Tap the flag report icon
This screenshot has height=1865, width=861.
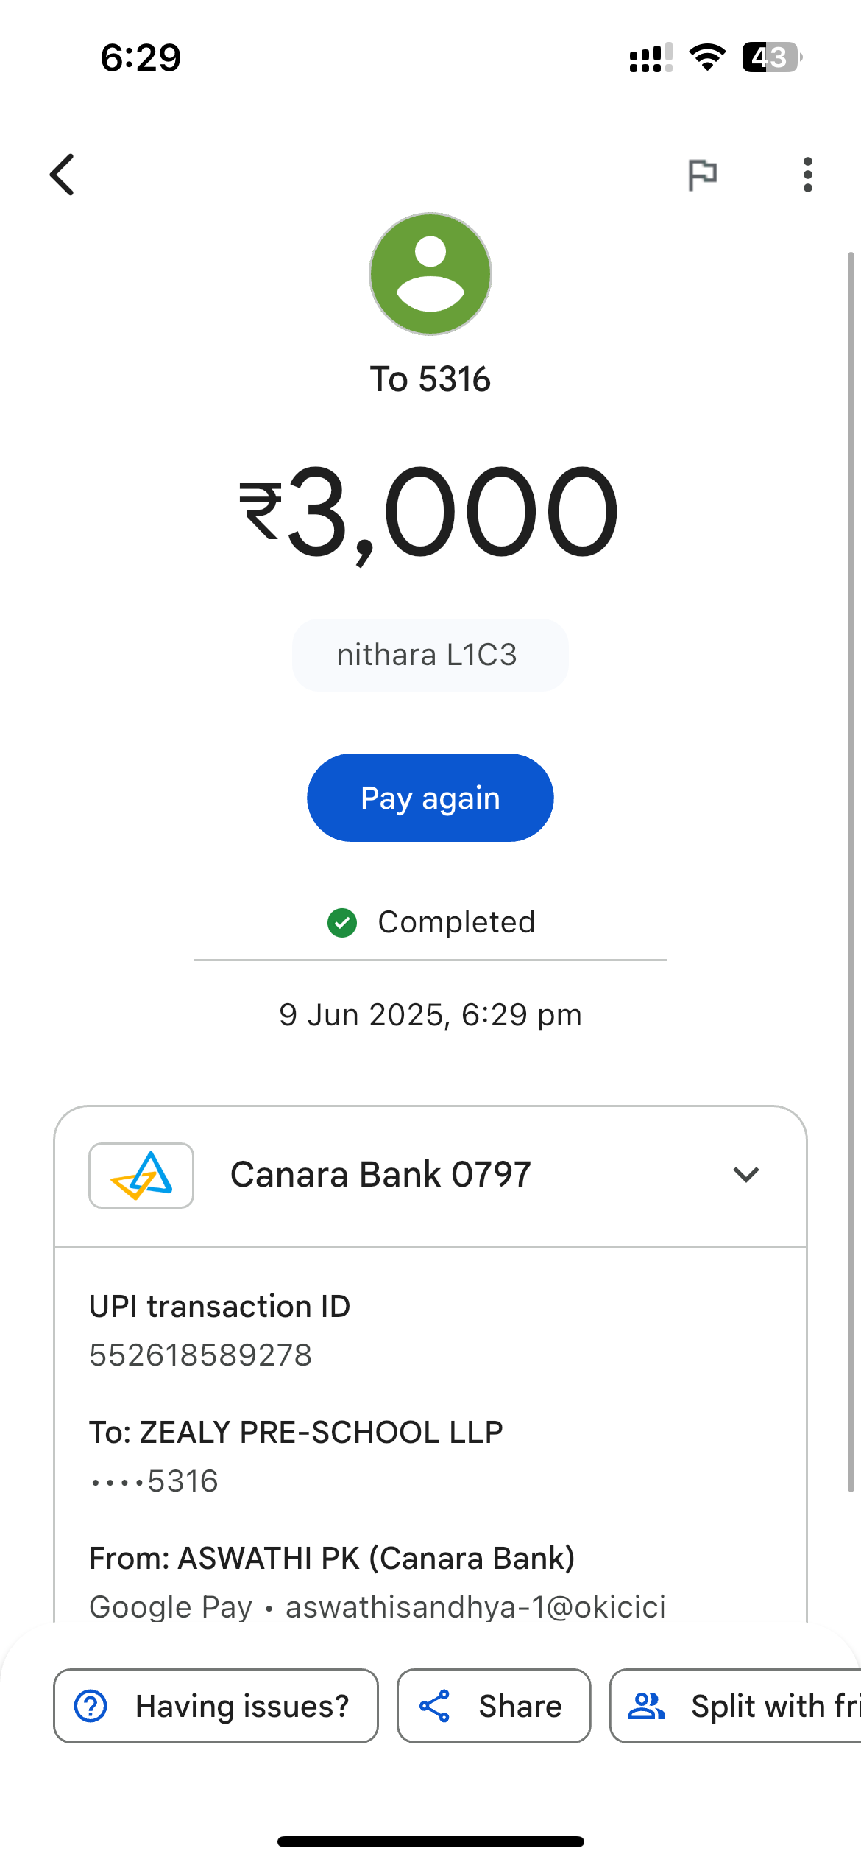(702, 175)
